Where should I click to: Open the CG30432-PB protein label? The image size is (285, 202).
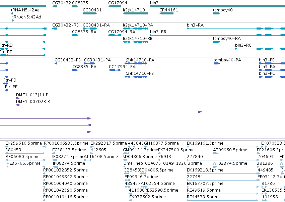[x=68, y=60]
